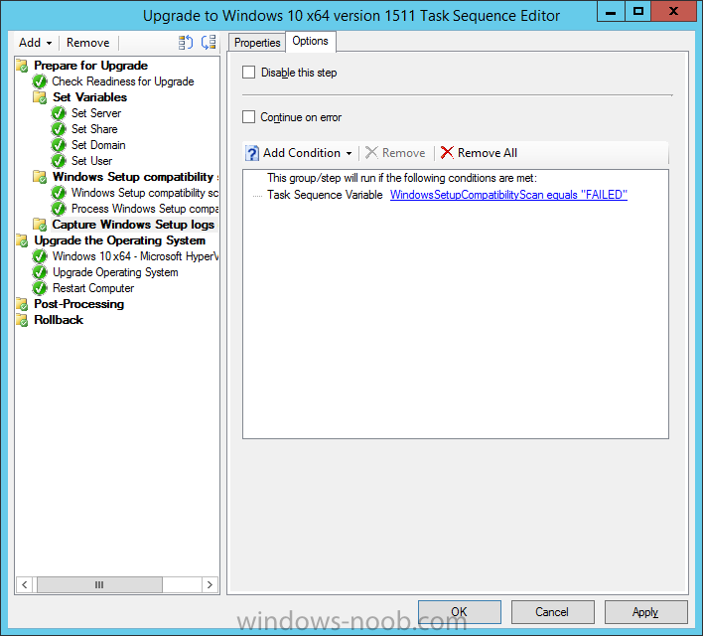Image resolution: width=703 pixels, height=636 pixels.
Task: Click the Task Sequence Variable condition text
Action: [325, 195]
